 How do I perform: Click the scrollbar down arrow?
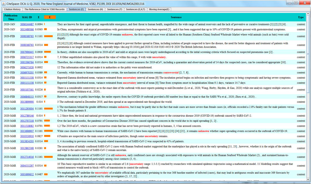[308, 180]
